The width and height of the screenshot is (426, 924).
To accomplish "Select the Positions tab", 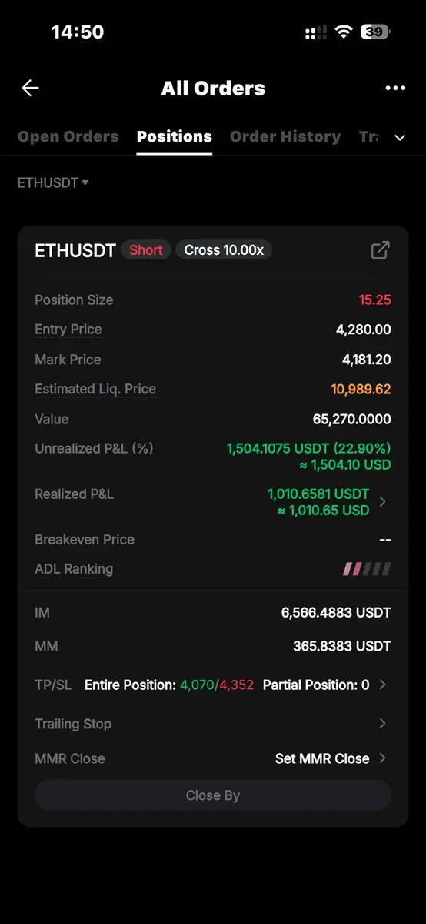I will [175, 136].
